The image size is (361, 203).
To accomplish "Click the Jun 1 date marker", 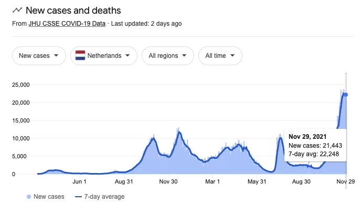I will tap(79, 181).
